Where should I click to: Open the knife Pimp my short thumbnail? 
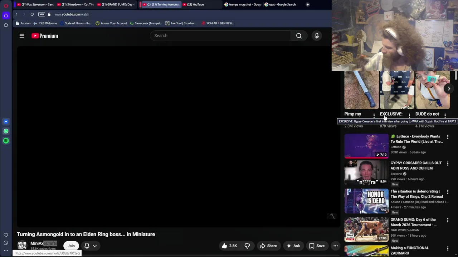(x=361, y=90)
